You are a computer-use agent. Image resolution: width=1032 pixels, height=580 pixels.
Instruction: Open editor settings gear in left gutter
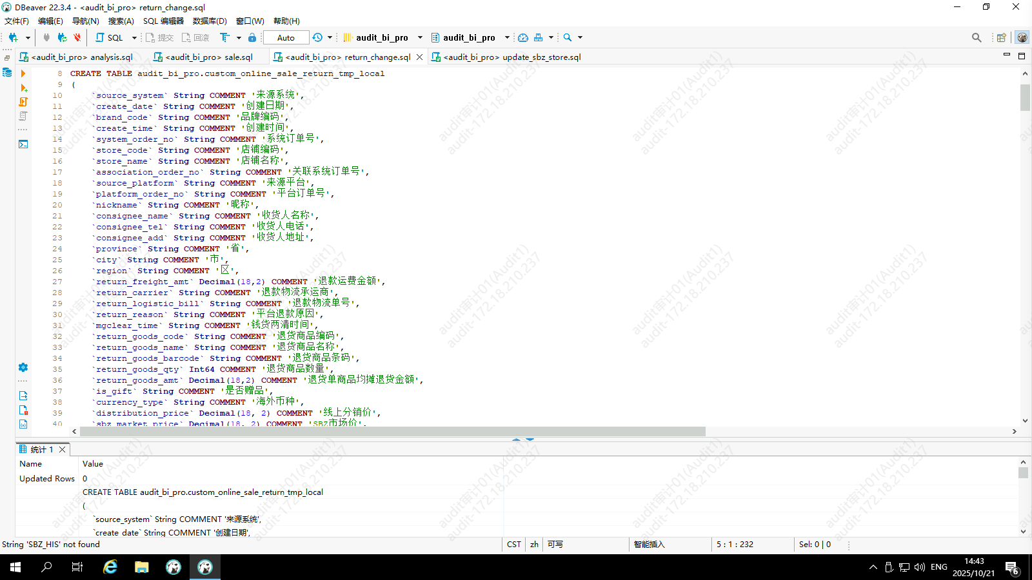(23, 367)
